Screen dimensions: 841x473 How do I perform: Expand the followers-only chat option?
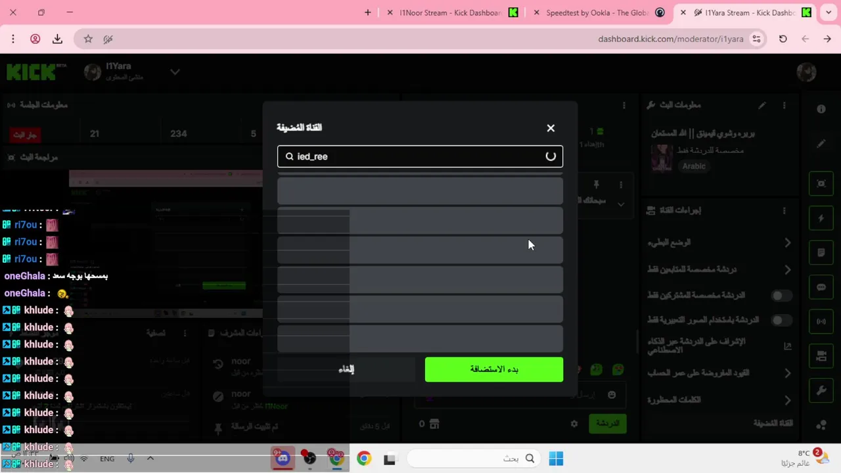[x=787, y=269]
